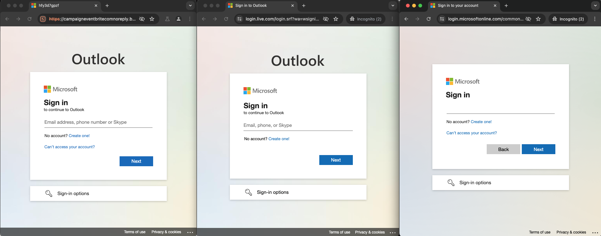Image resolution: width=601 pixels, height=236 pixels.
Task: Click the campaigneventbritecomnoreply URL in address bar
Action: click(x=92, y=19)
